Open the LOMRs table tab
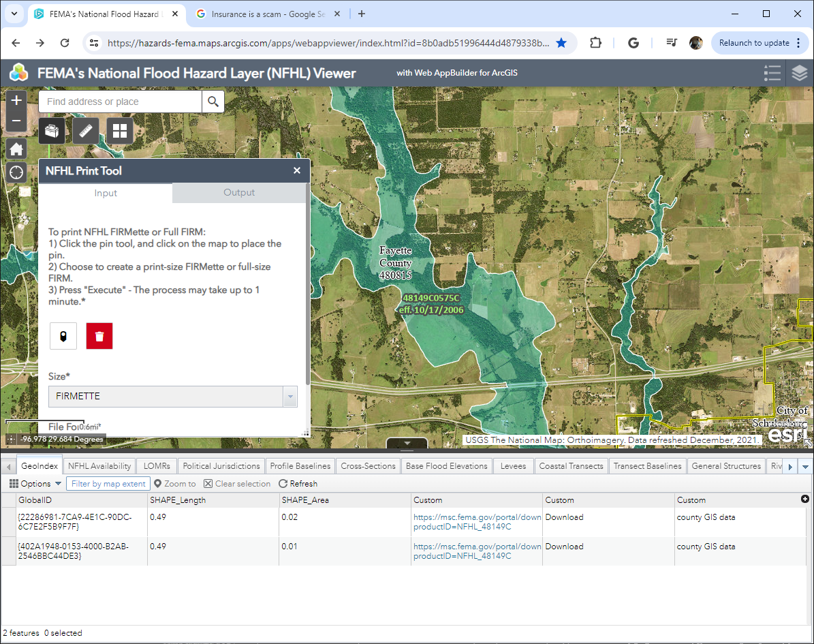This screenshot has width=814, height=644. [157, 466]
